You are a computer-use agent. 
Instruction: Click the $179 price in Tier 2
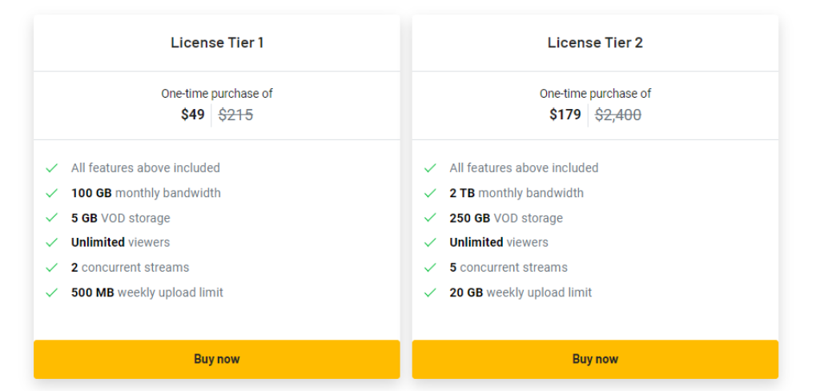(x=565, y=115)
